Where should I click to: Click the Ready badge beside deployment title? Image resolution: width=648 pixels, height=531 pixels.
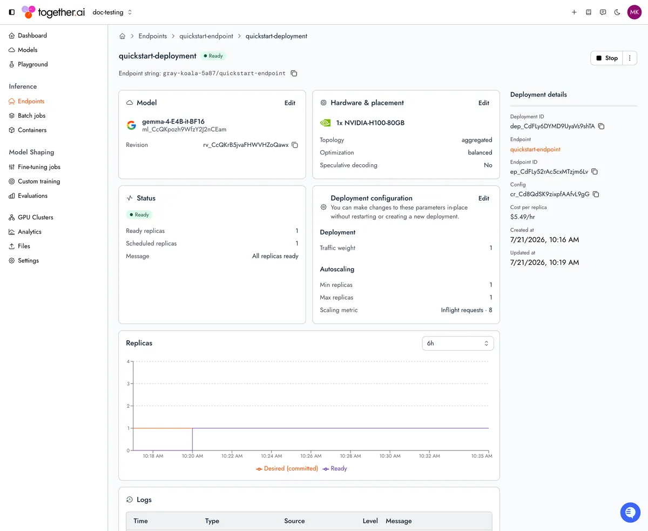point(213,56)
